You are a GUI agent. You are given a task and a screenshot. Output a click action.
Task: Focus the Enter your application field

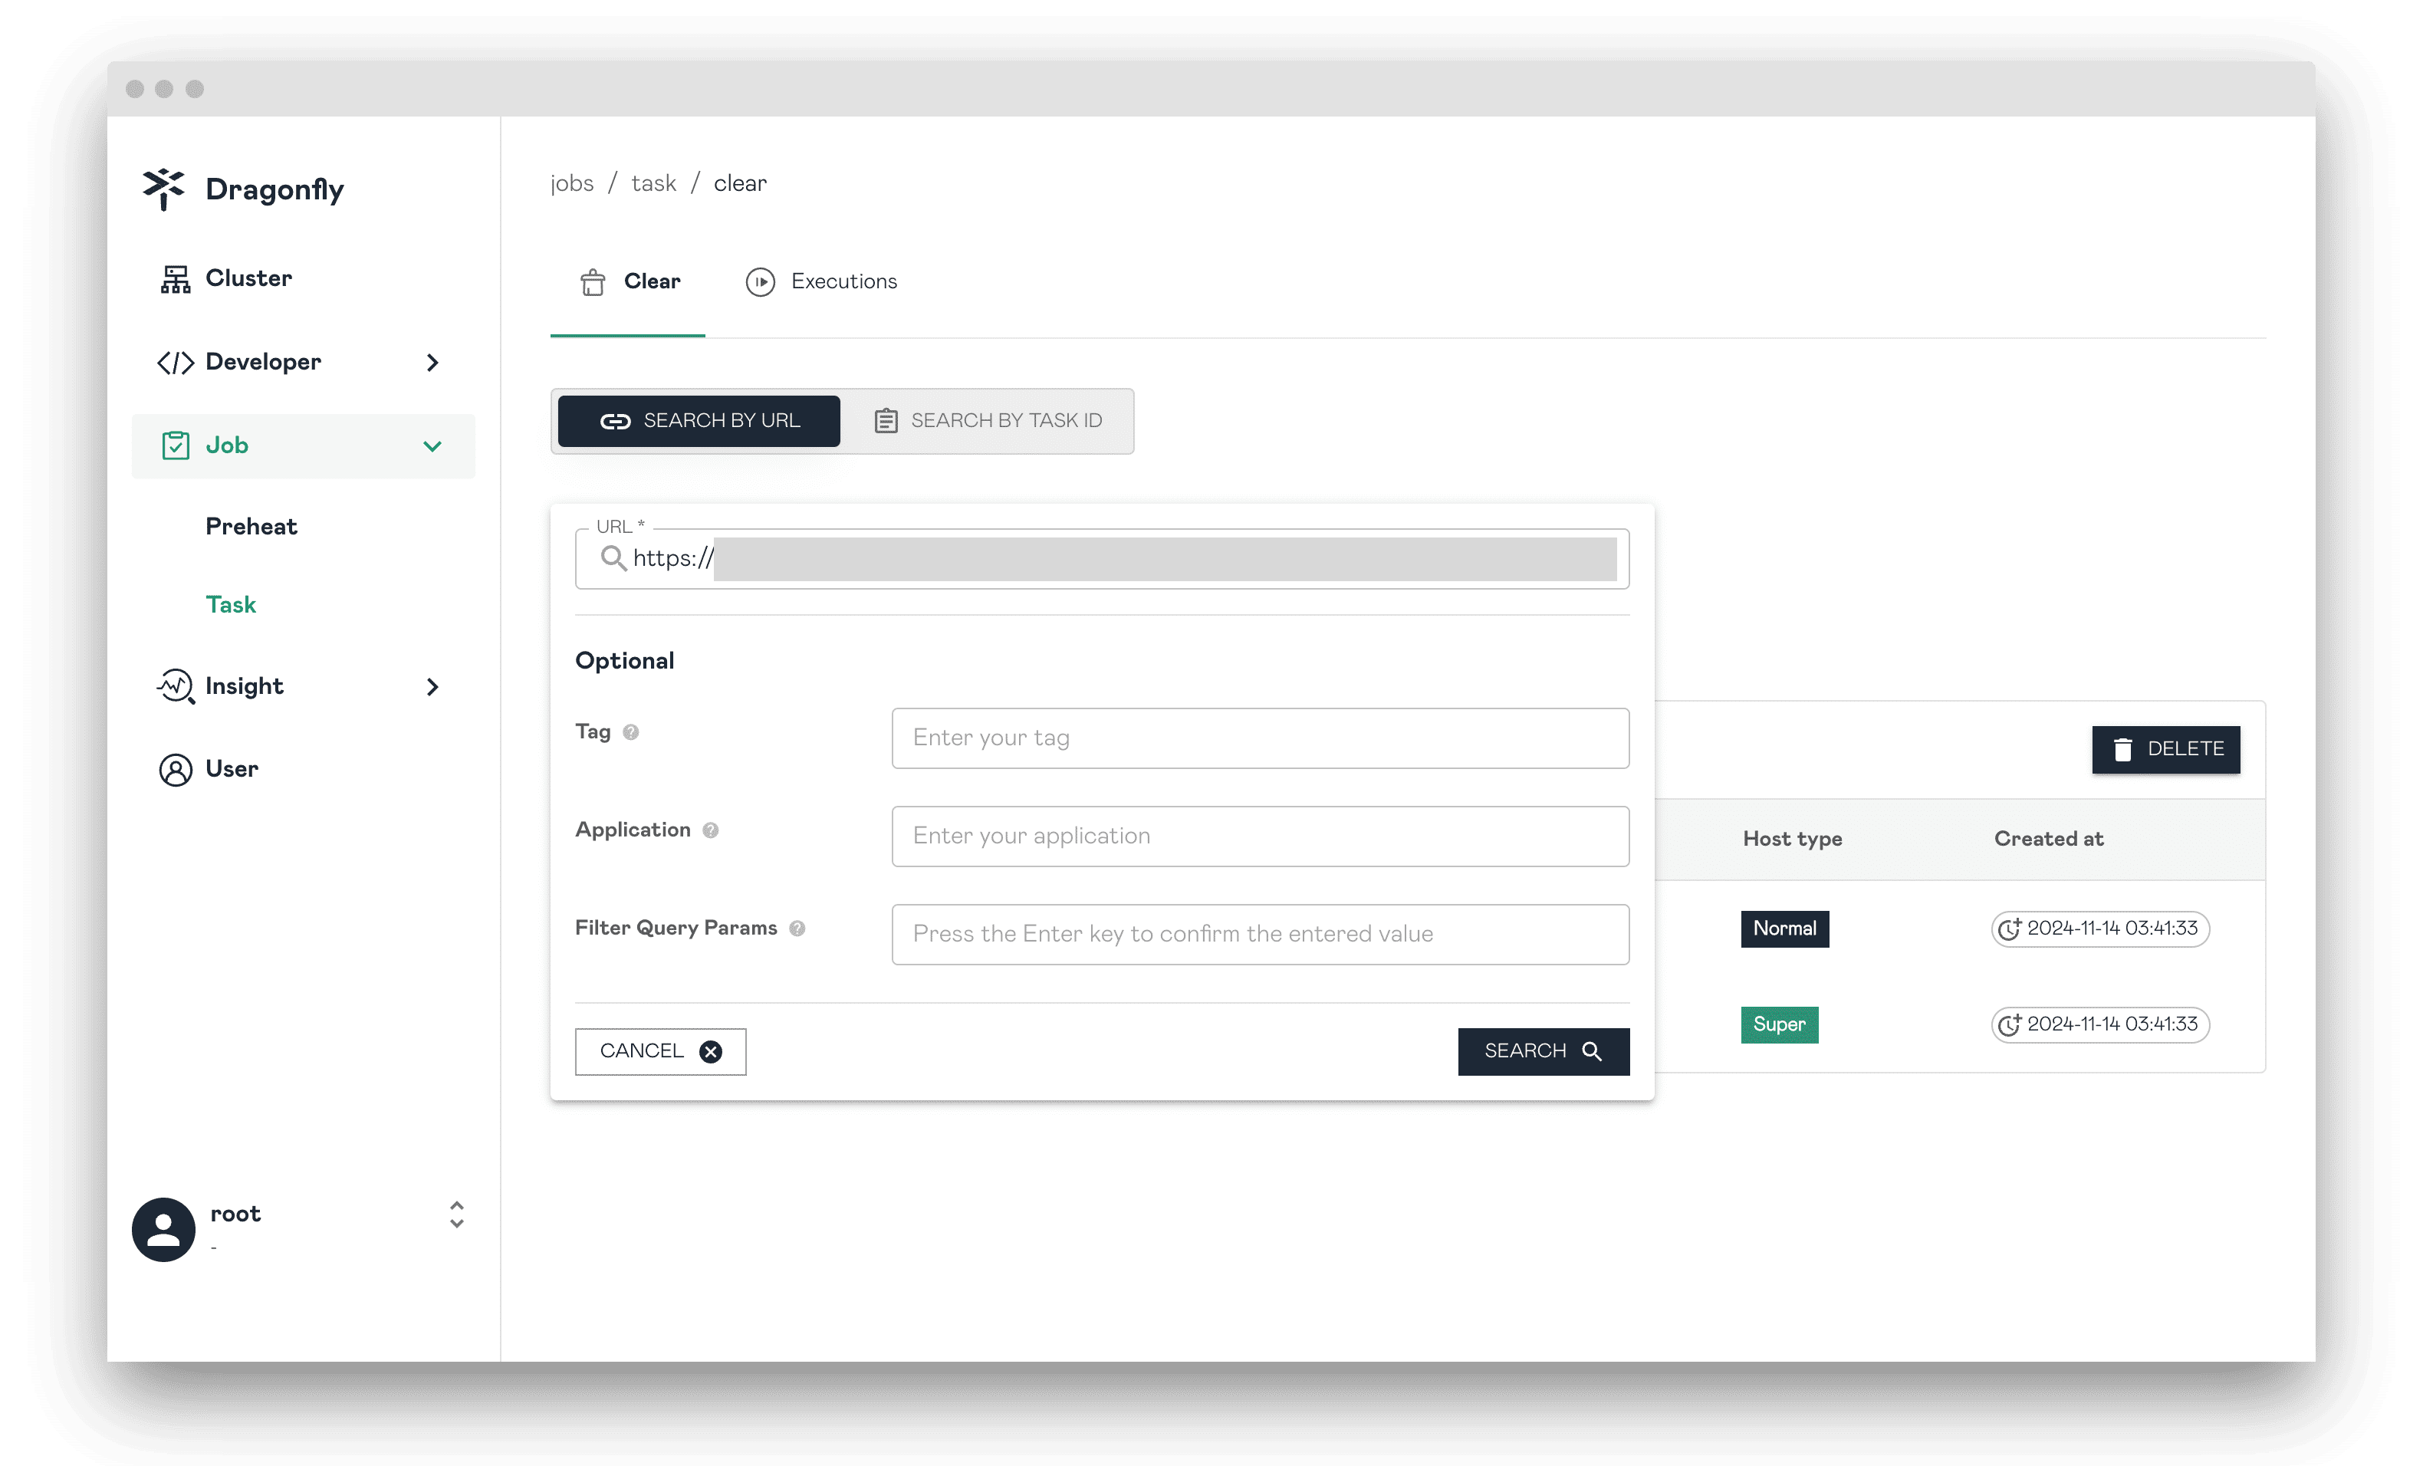1261,837
